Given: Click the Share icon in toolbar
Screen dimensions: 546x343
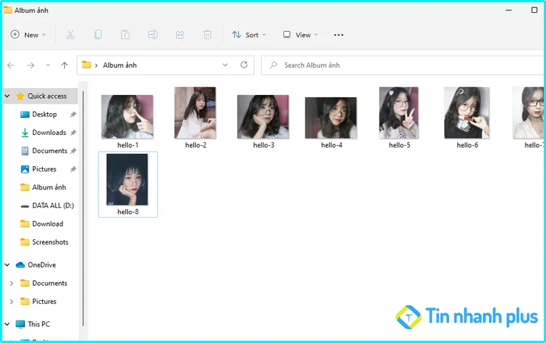Looking at the screenshot, I should 180,35.
